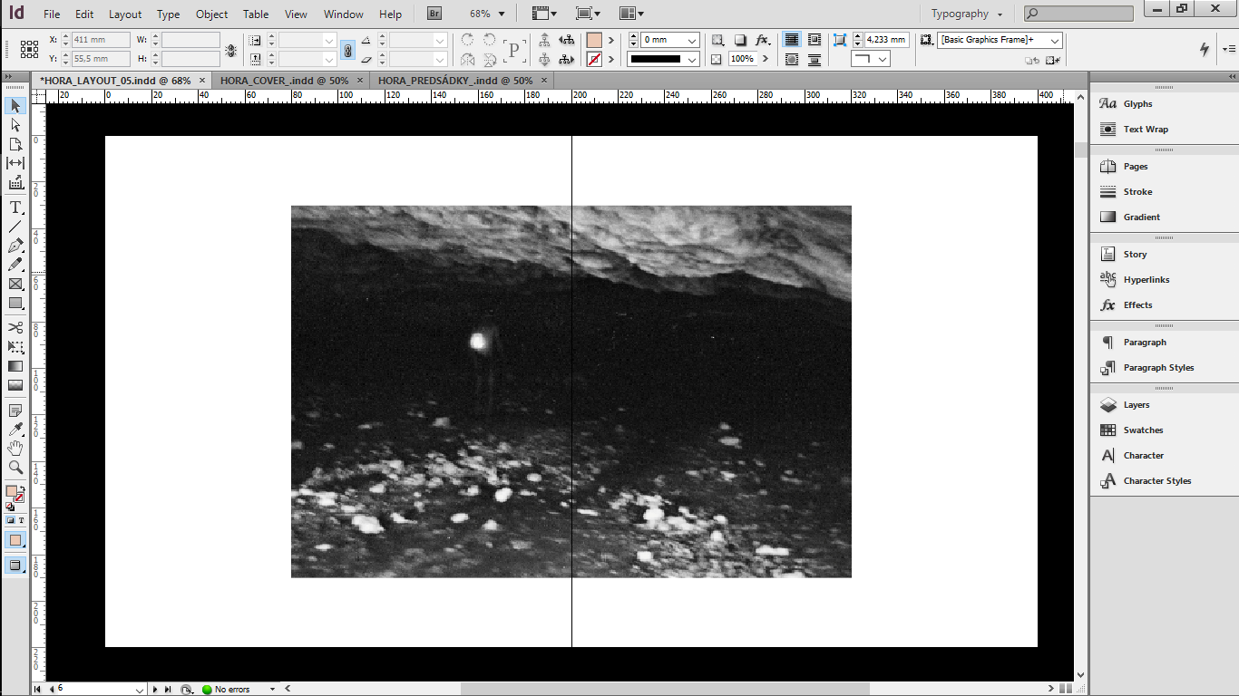Viewport: 1239px width, 696px height.
Task: Enable no text wrap option
Action: pos(791,40)
